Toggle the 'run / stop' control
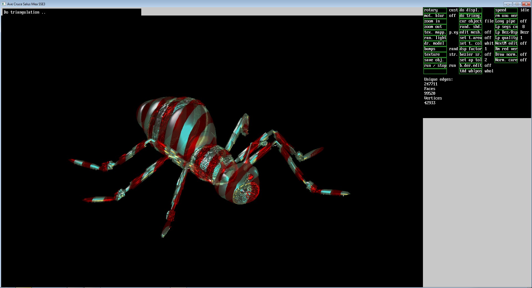This screenshot has width=532, height=288. (x=435, y=66)
